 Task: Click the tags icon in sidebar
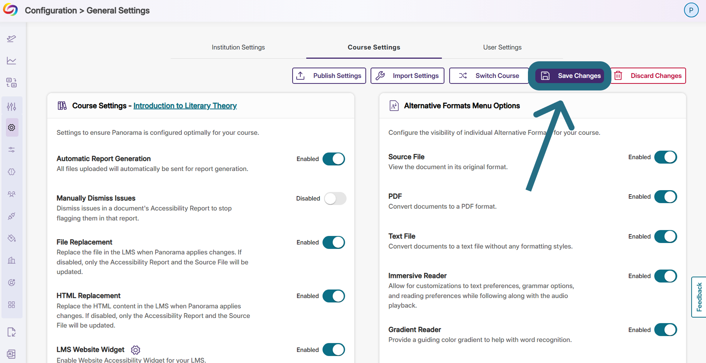click(x=11, y=238)
